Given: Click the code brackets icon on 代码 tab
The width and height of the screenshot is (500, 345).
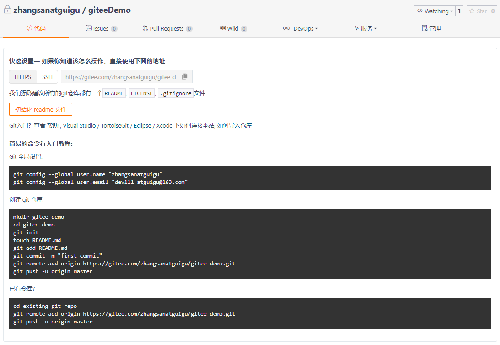Looking at the screenshot, I should (x=29, y=28).
